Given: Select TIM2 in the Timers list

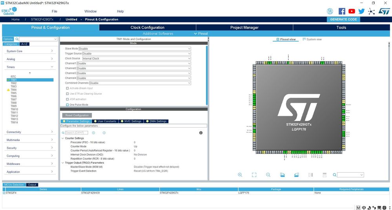Looking at the screenshot, I should tap(13, 83).
